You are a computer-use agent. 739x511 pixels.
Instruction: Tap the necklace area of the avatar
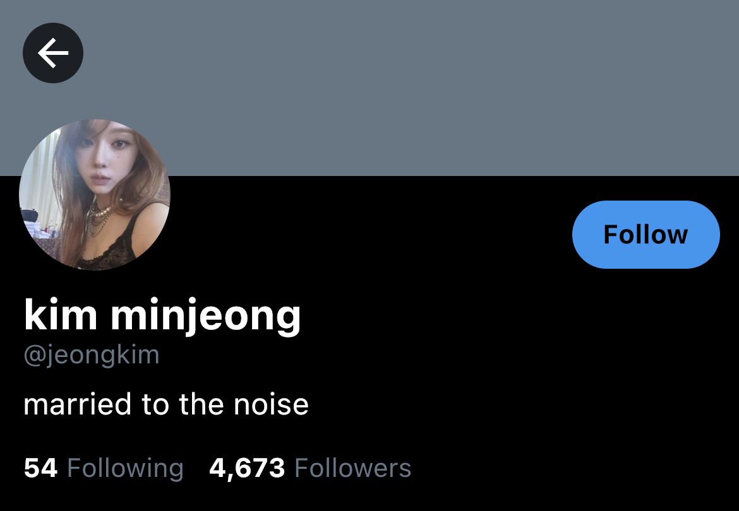click(x=100, y=216)
